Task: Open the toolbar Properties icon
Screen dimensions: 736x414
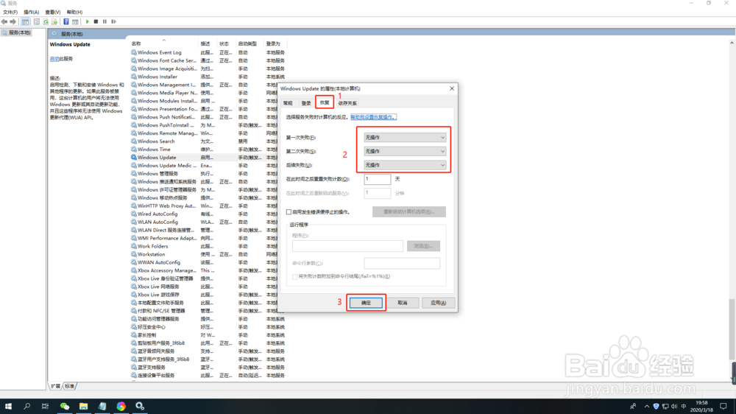Action: 37,21
